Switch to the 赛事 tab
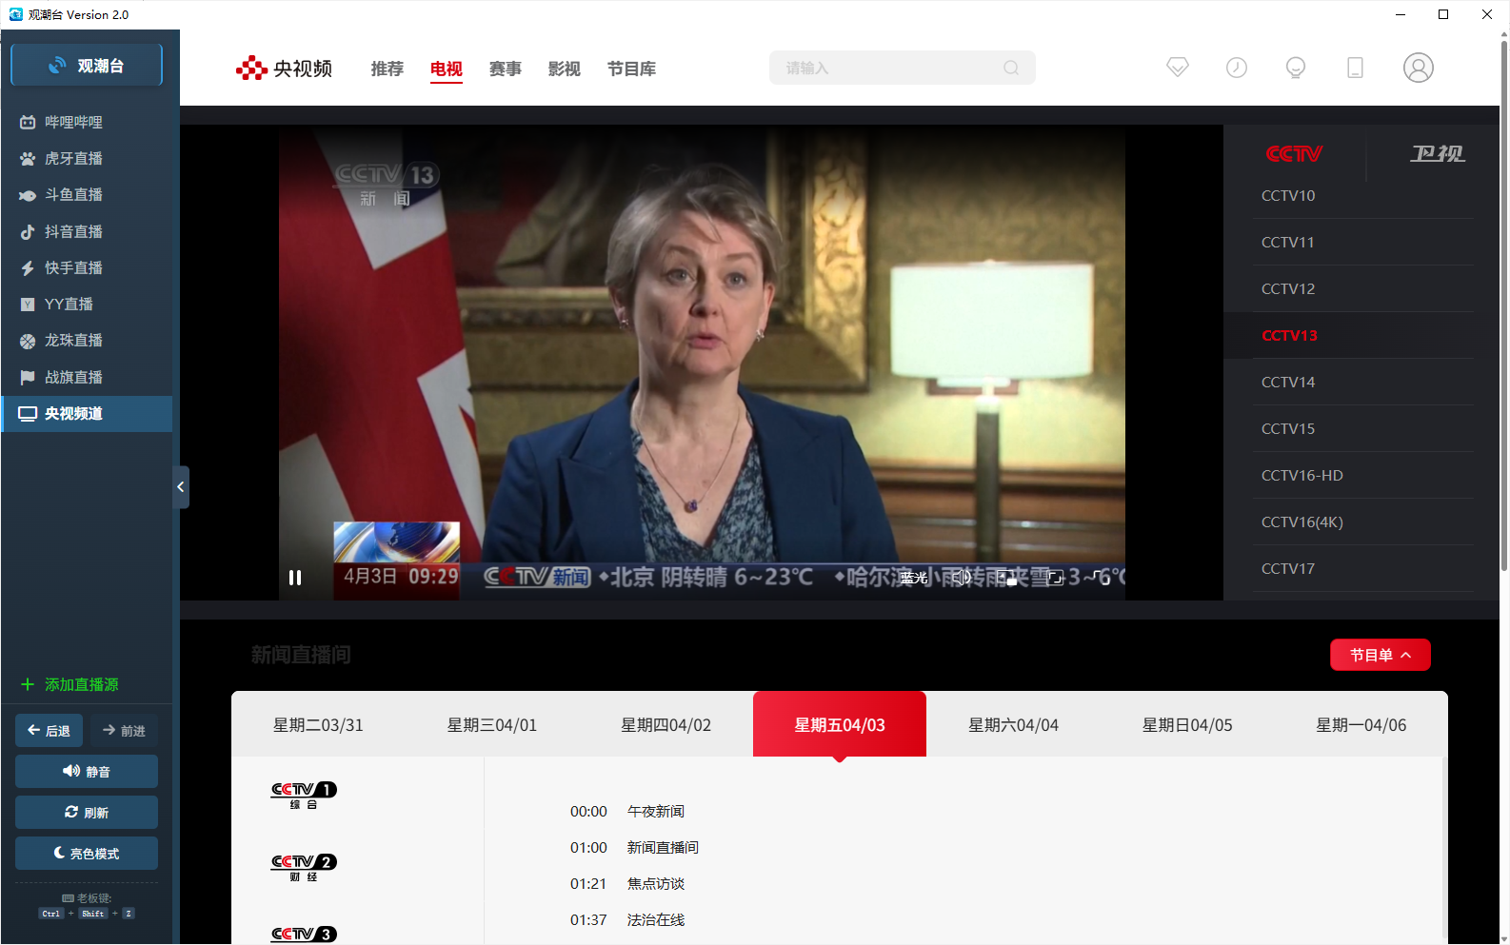The image size is (1510, 945). coord(506,69)
